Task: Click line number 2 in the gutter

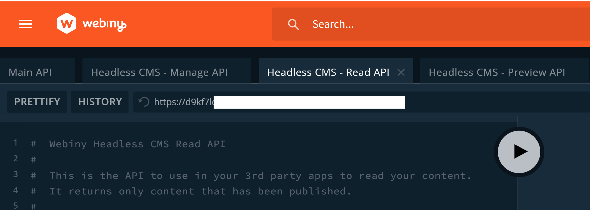Action: coord(16,159)
